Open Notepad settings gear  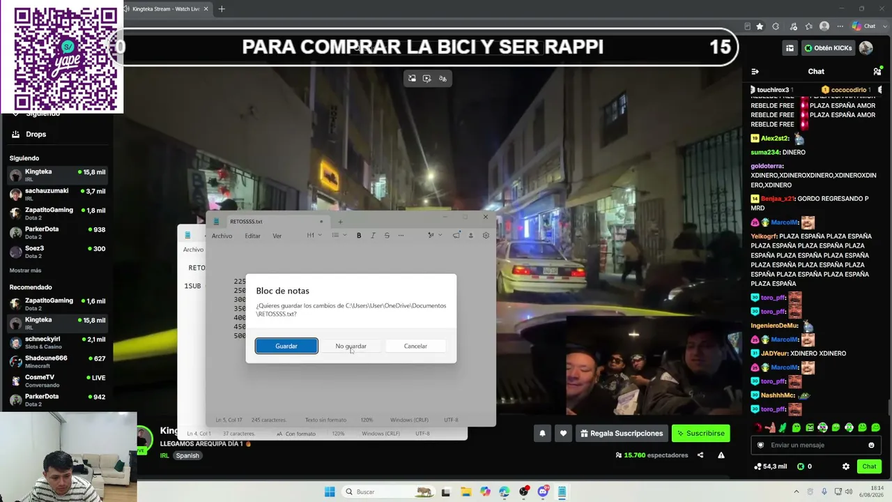(486, 235)
